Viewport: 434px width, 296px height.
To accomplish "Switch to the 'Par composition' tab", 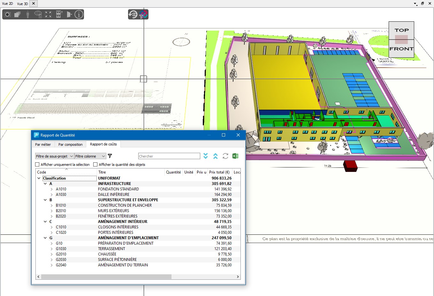I will (70, 144).
